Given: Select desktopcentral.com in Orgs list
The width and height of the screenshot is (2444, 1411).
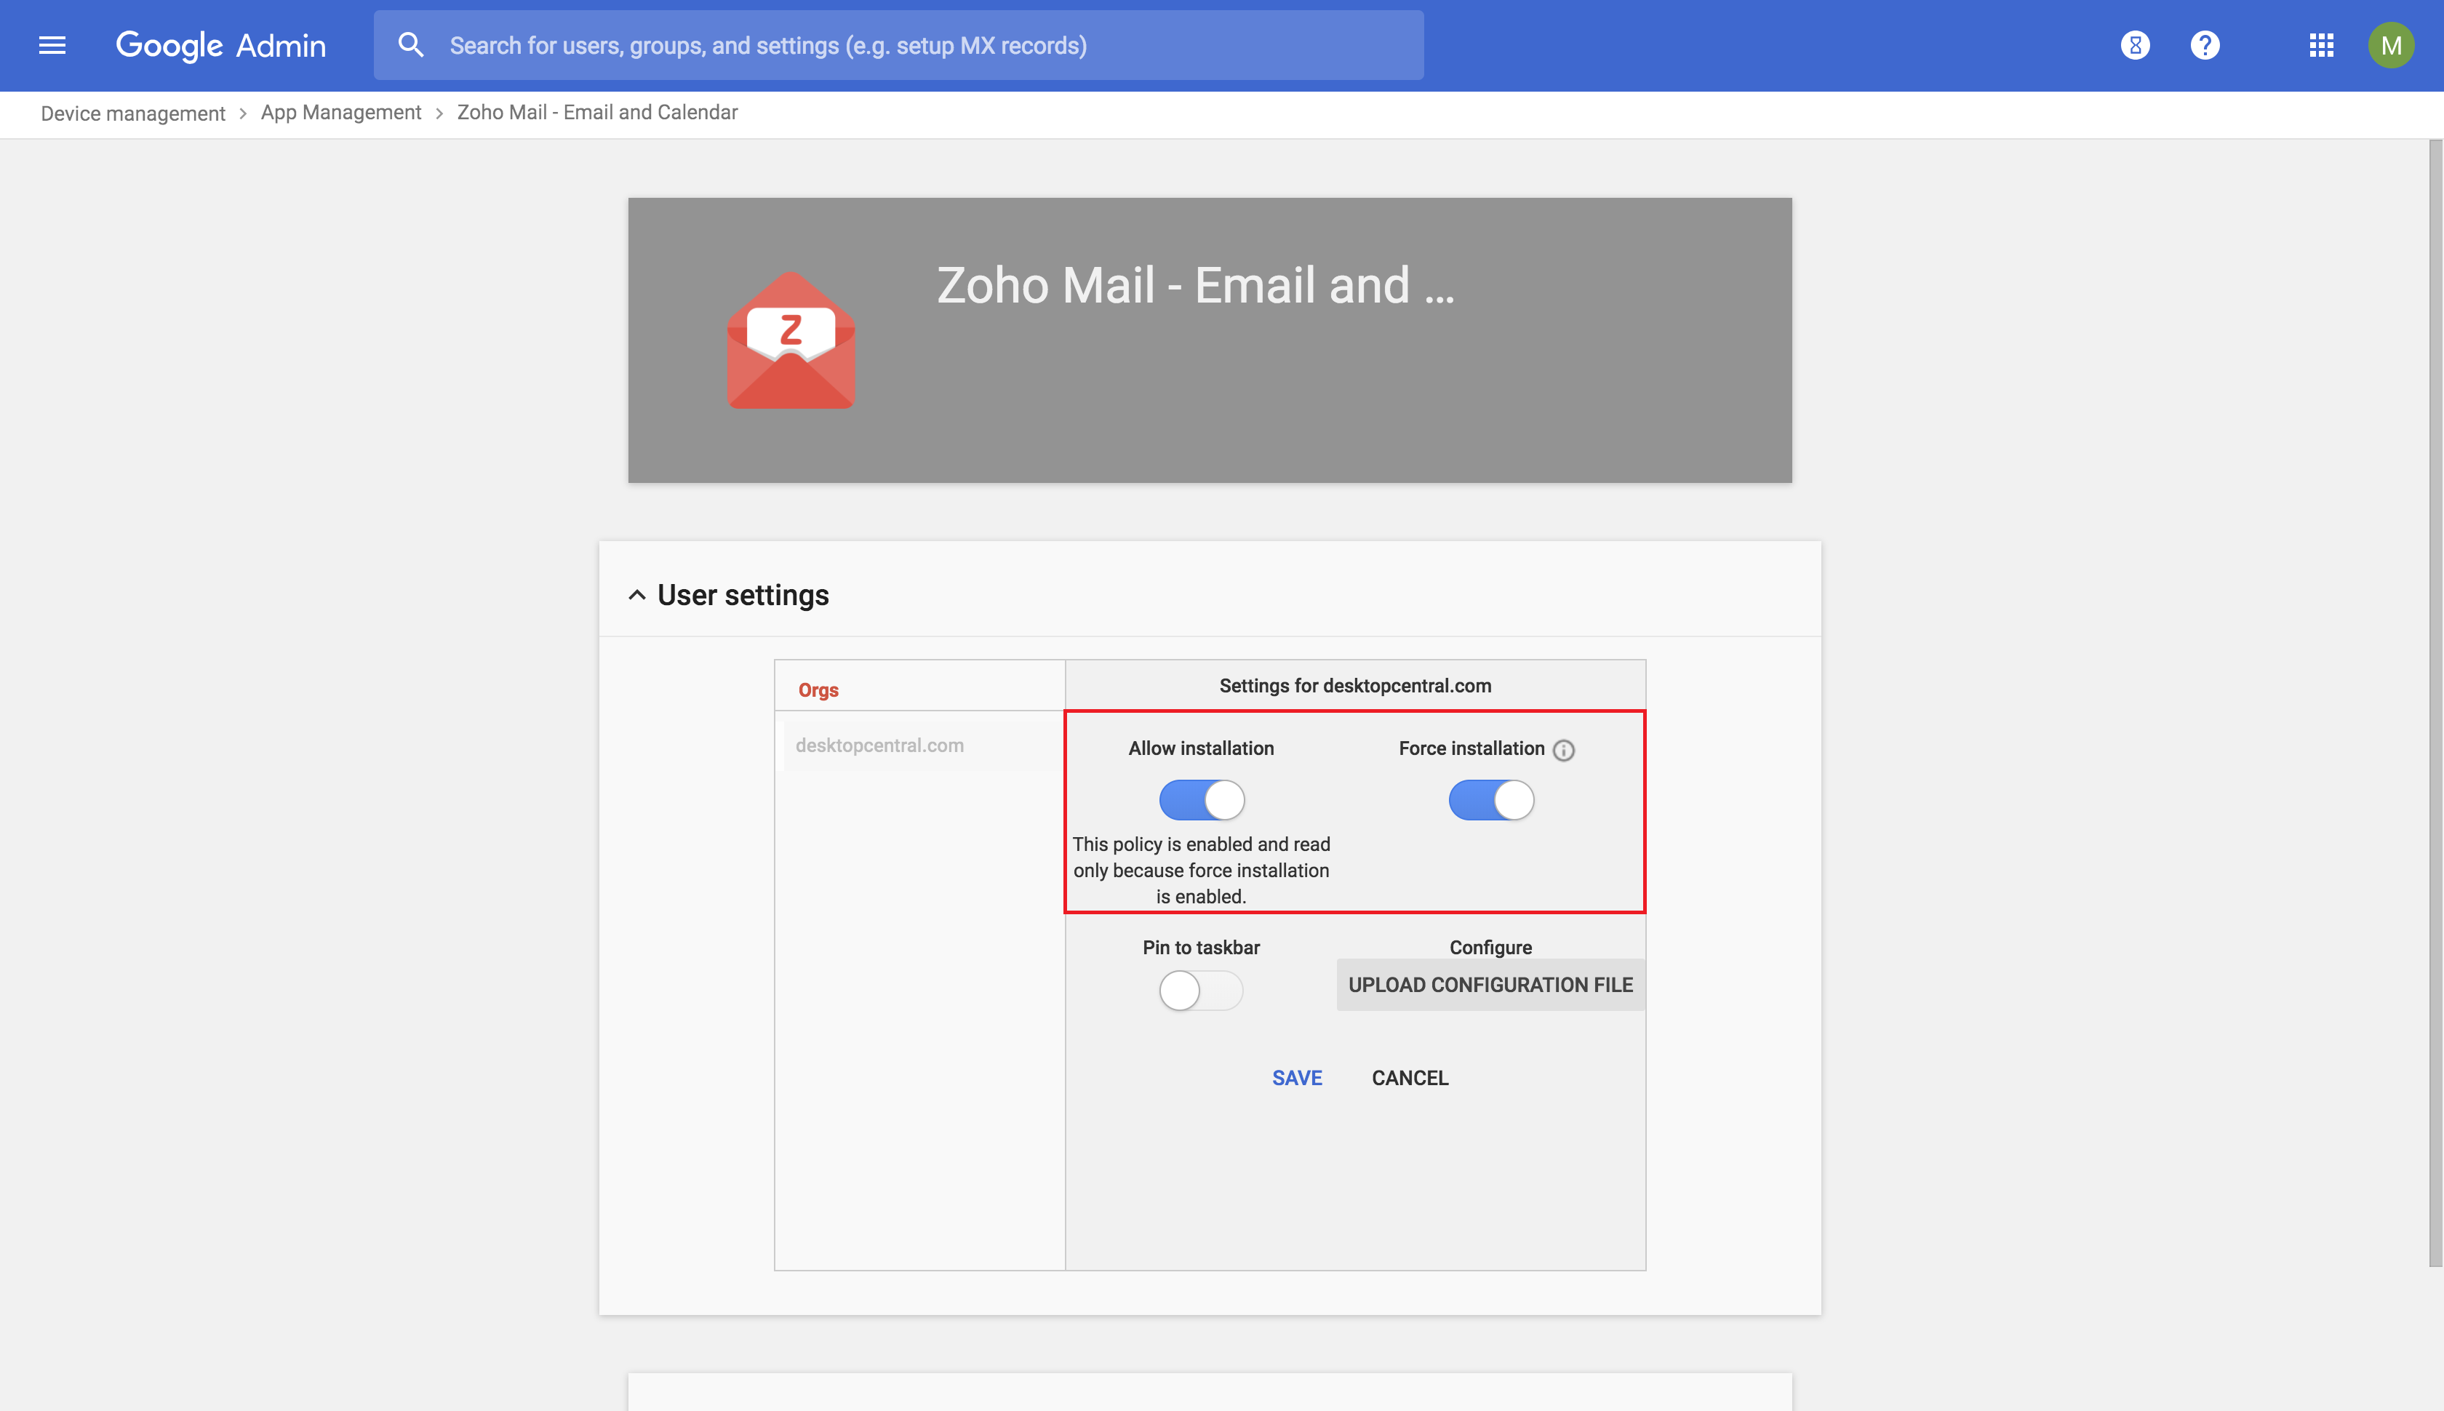Looking at the screenshot, I should click(879, 746).
